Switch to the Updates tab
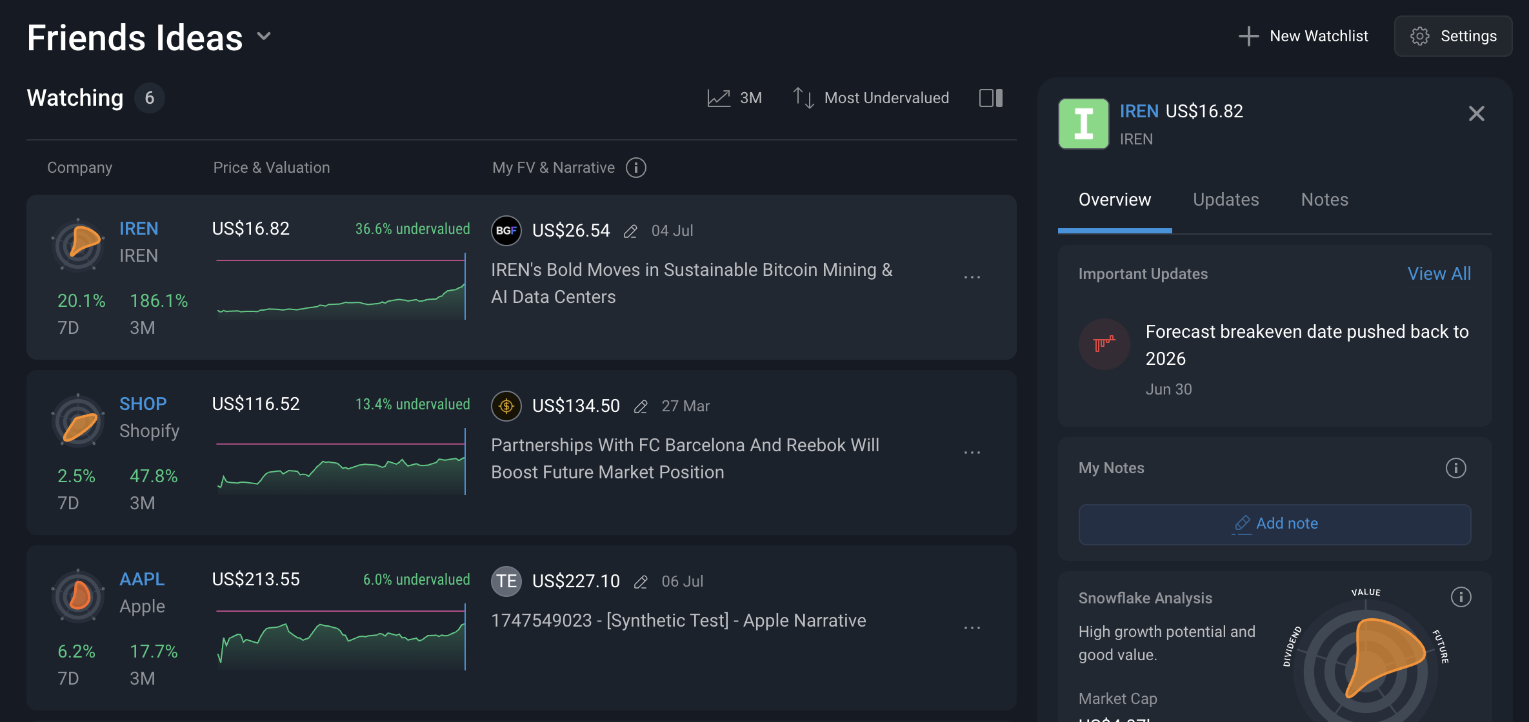The width and height of the screenshot is (1529, 722). [x=1226, y=200]
